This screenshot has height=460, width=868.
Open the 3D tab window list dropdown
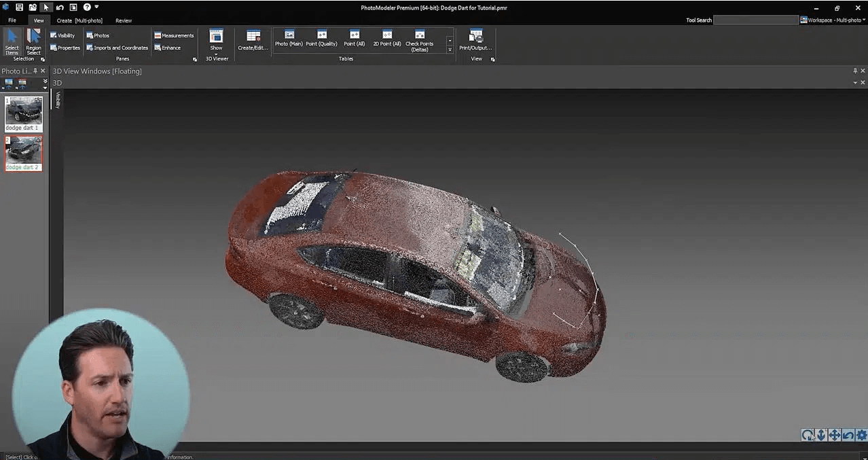(x=855, y=83)
